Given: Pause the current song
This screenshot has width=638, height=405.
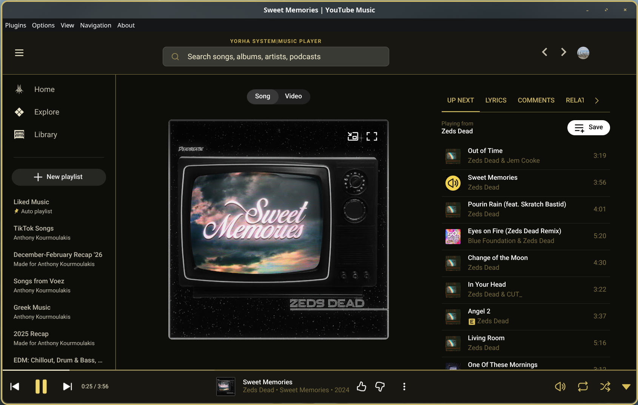Looking at the screenshot, I should click(x=41, y=387).
